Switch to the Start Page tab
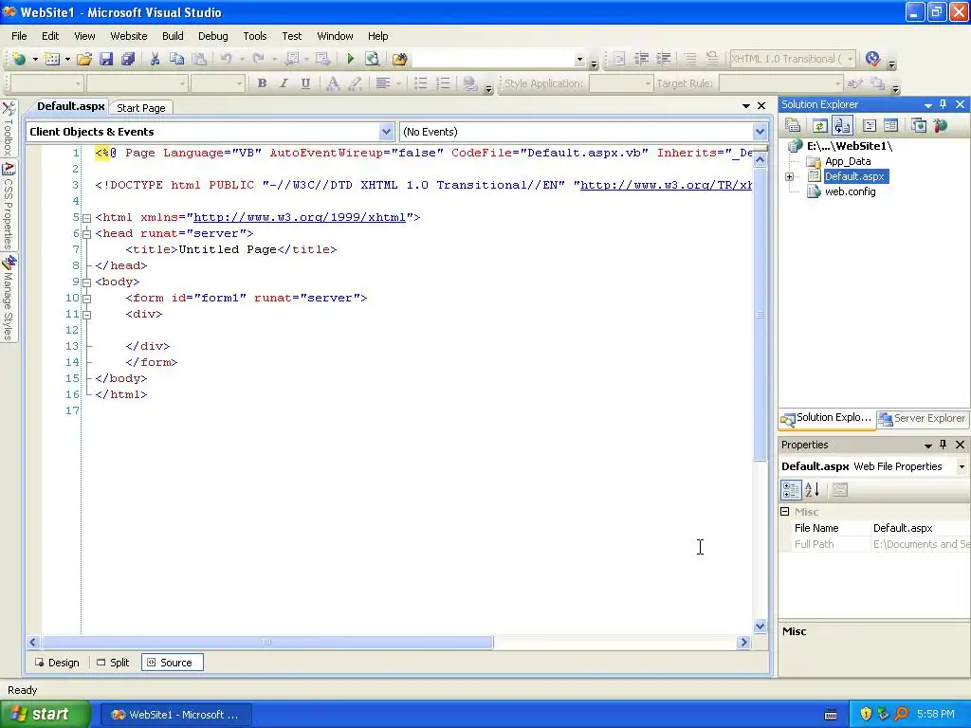 click(141, 108)
